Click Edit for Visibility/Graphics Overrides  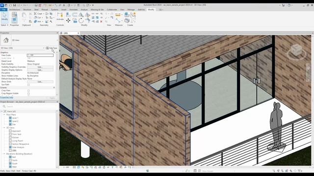click(x=40, y=67)
